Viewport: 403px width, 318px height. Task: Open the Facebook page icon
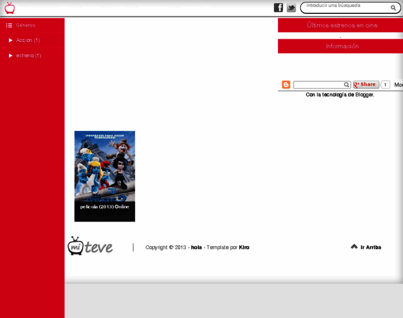(x=278, y=7)
